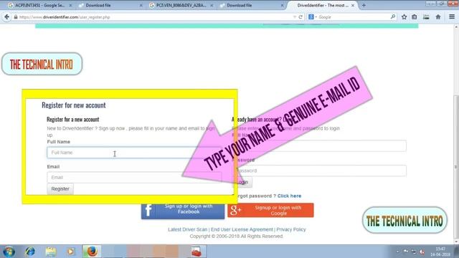The height and width of the screenshot is (258, 459).
Task: Select the Firefox taskbar icon
Action: 92,252
